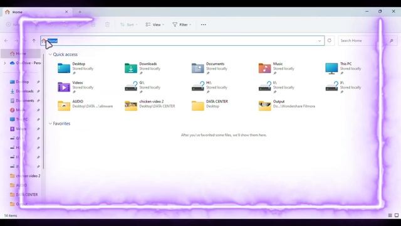Open the This PC tile
Image resolution: width=401 pixels, height=226 pixels.
tap(343, 68)
